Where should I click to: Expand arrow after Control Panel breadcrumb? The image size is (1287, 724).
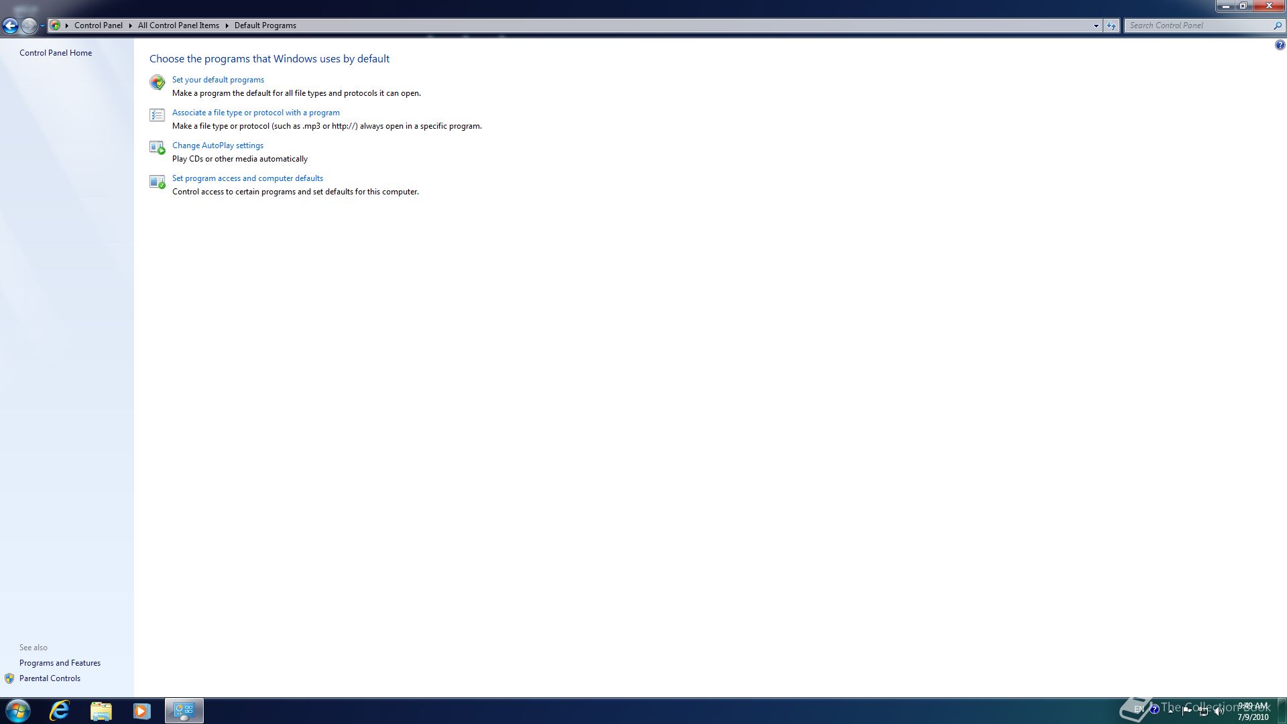pyautogui.click(x=130, y=25)
